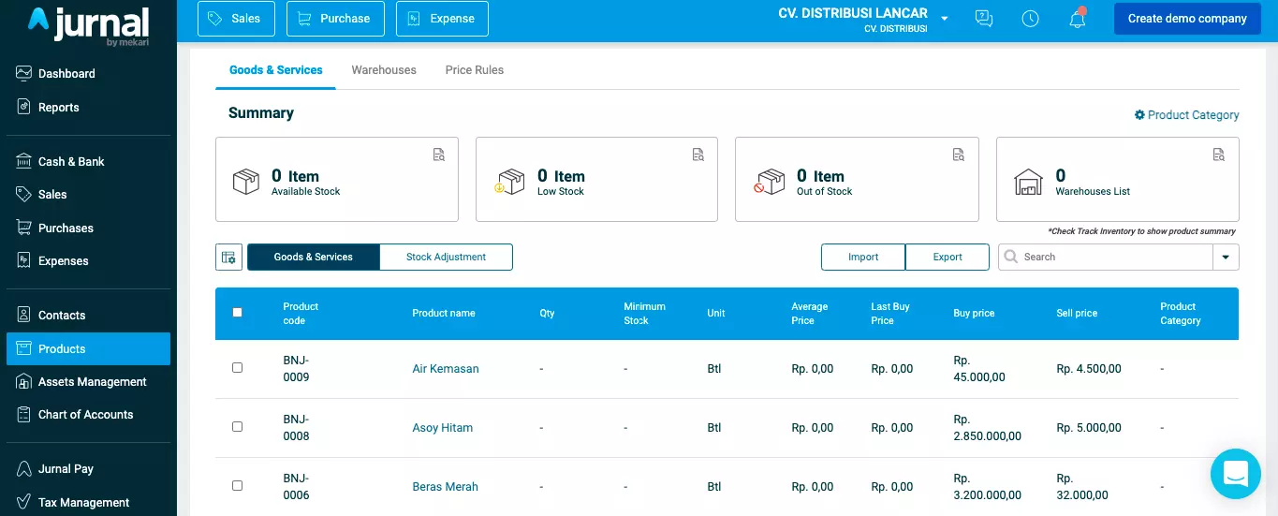Screen dimensions: 1278x516
Task: Click the Import button
Action: coord(863,257)
